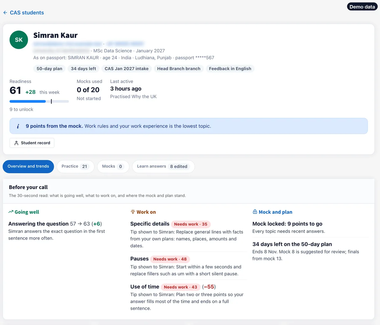
Task: Click the 50-day plan tag
Action: (x=49, y=69)
